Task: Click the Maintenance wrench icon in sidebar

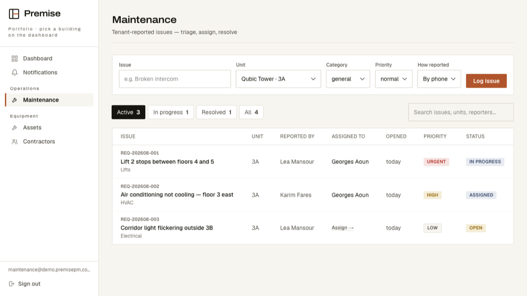Action: pos(14,100)
